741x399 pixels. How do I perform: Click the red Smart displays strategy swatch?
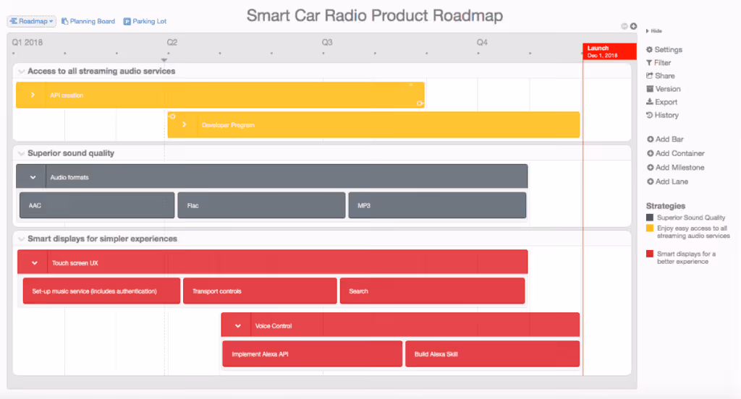tap(650, 254)
